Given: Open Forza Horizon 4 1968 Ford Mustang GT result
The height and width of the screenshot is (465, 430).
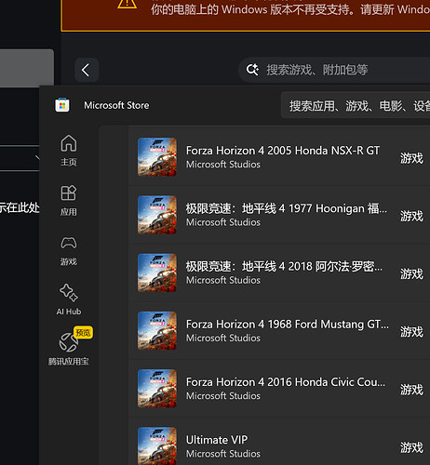Looking at the screenshot, I should (279, 331).
